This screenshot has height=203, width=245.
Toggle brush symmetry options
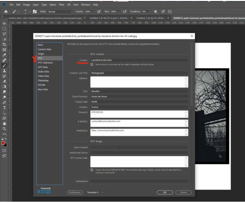point(169,11)
